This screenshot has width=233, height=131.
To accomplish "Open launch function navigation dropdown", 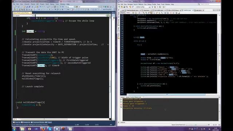I will (x=24, y=15).
